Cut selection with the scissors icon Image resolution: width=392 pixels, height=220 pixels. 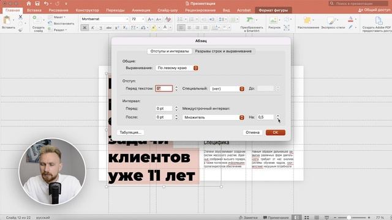tap(20, 17)
